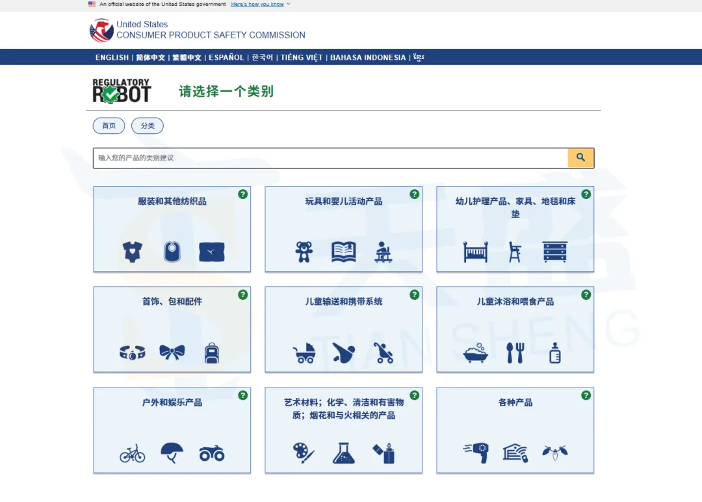
Task: Switch language to BAHASA INDONESIA
Action: pyautogui.click(x=368, y=57)
